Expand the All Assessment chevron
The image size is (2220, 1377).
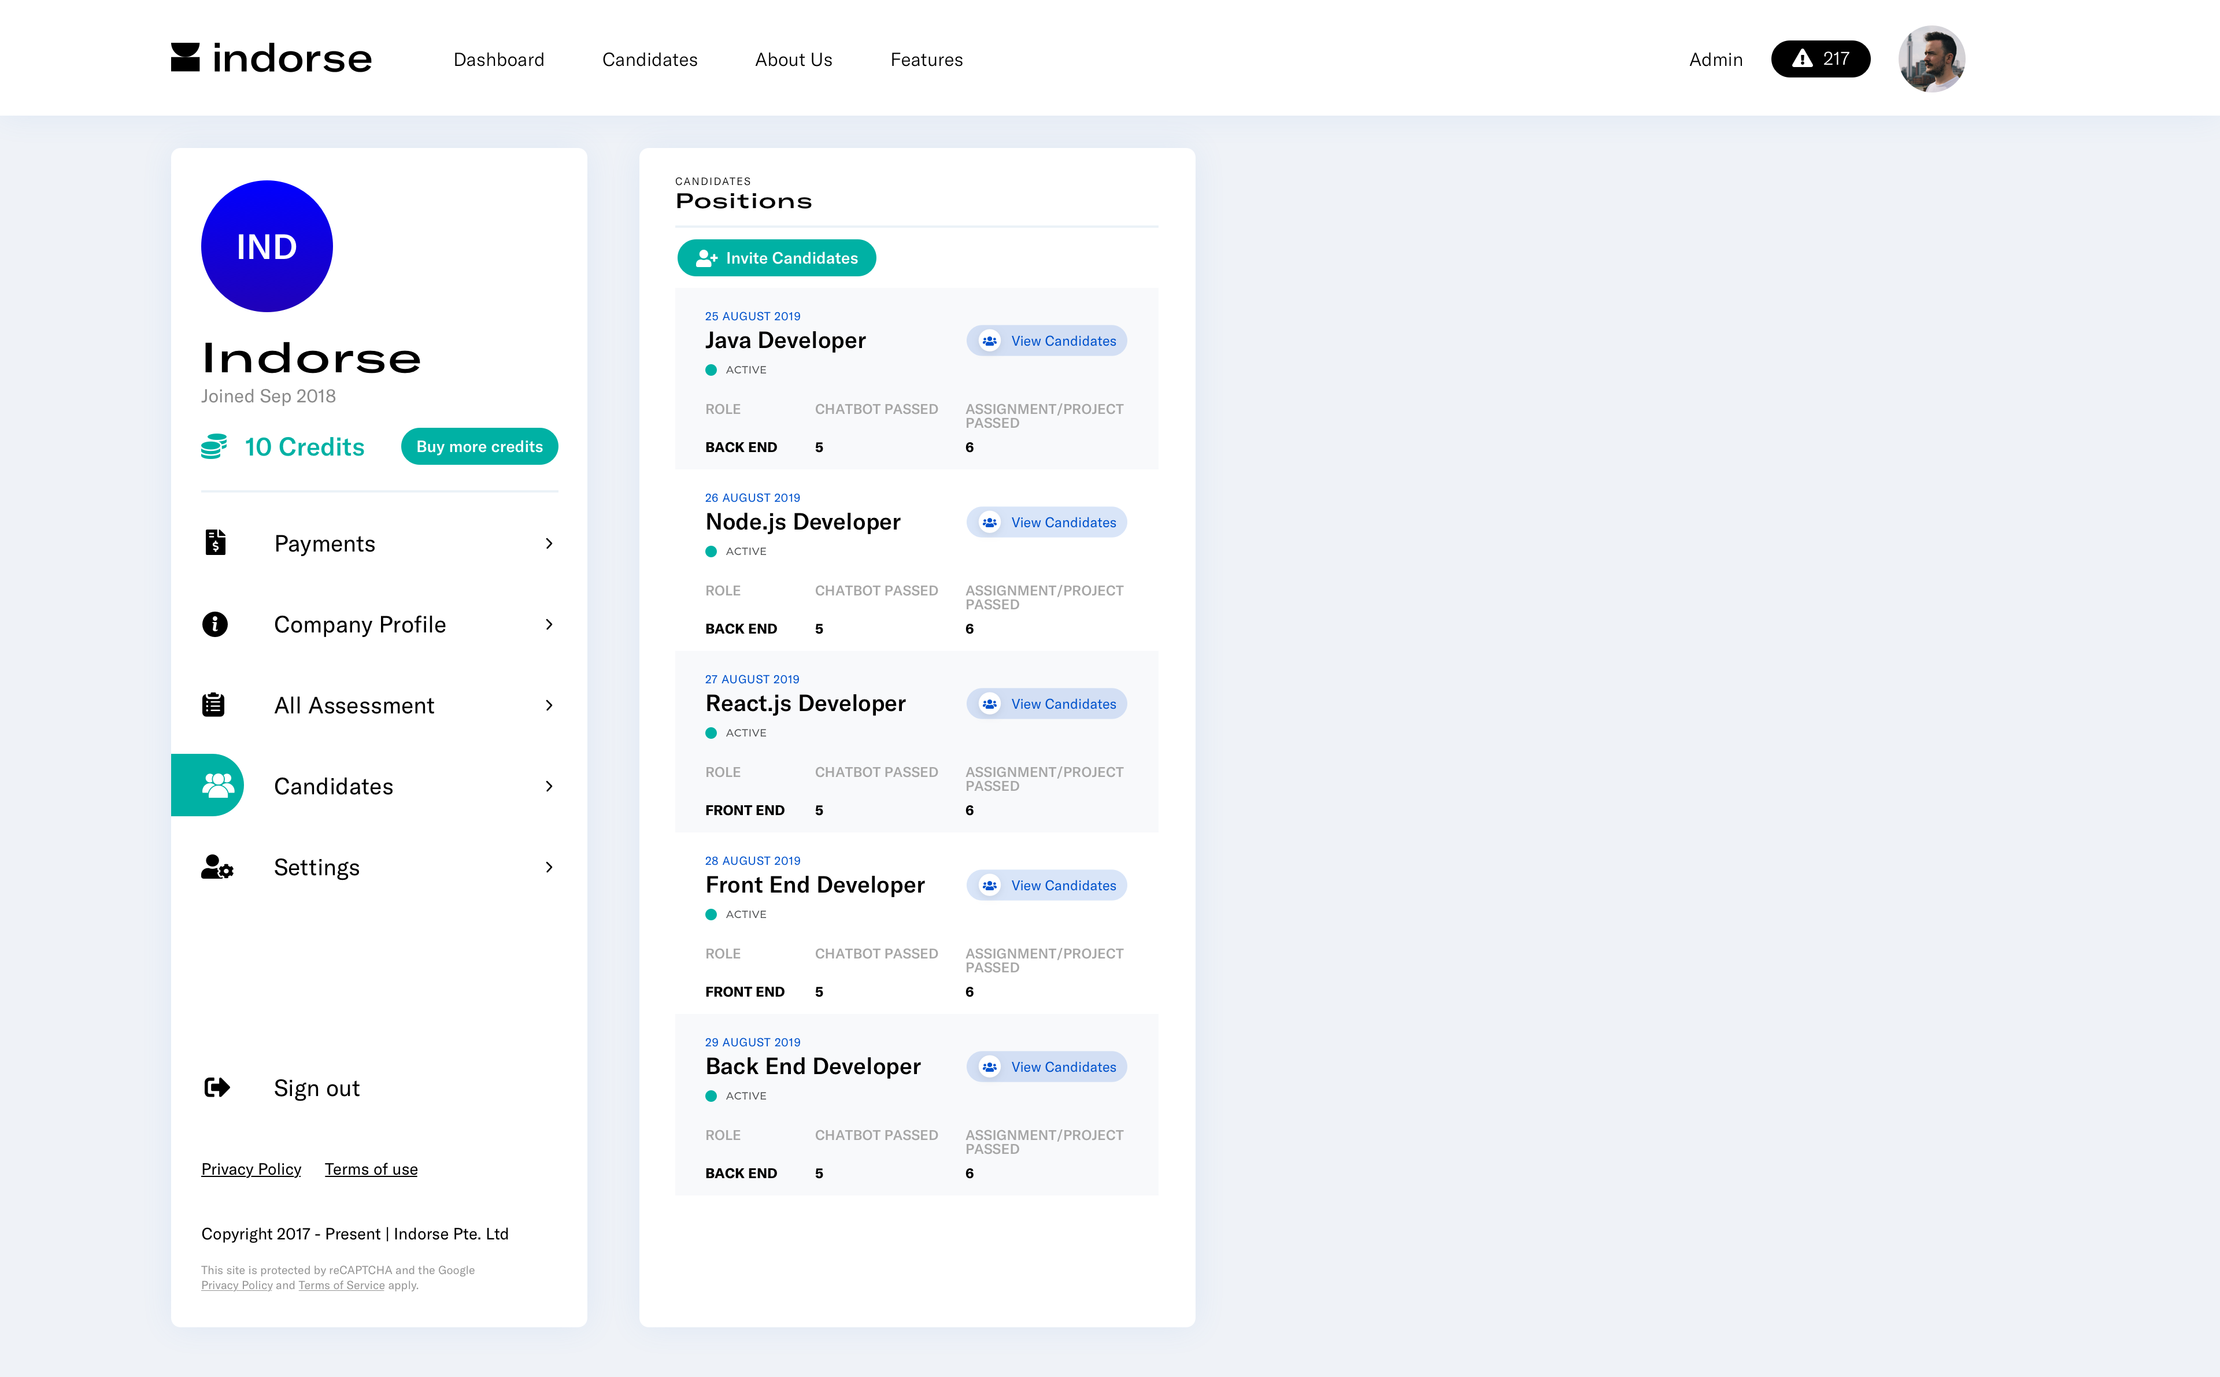pos(549,706)
